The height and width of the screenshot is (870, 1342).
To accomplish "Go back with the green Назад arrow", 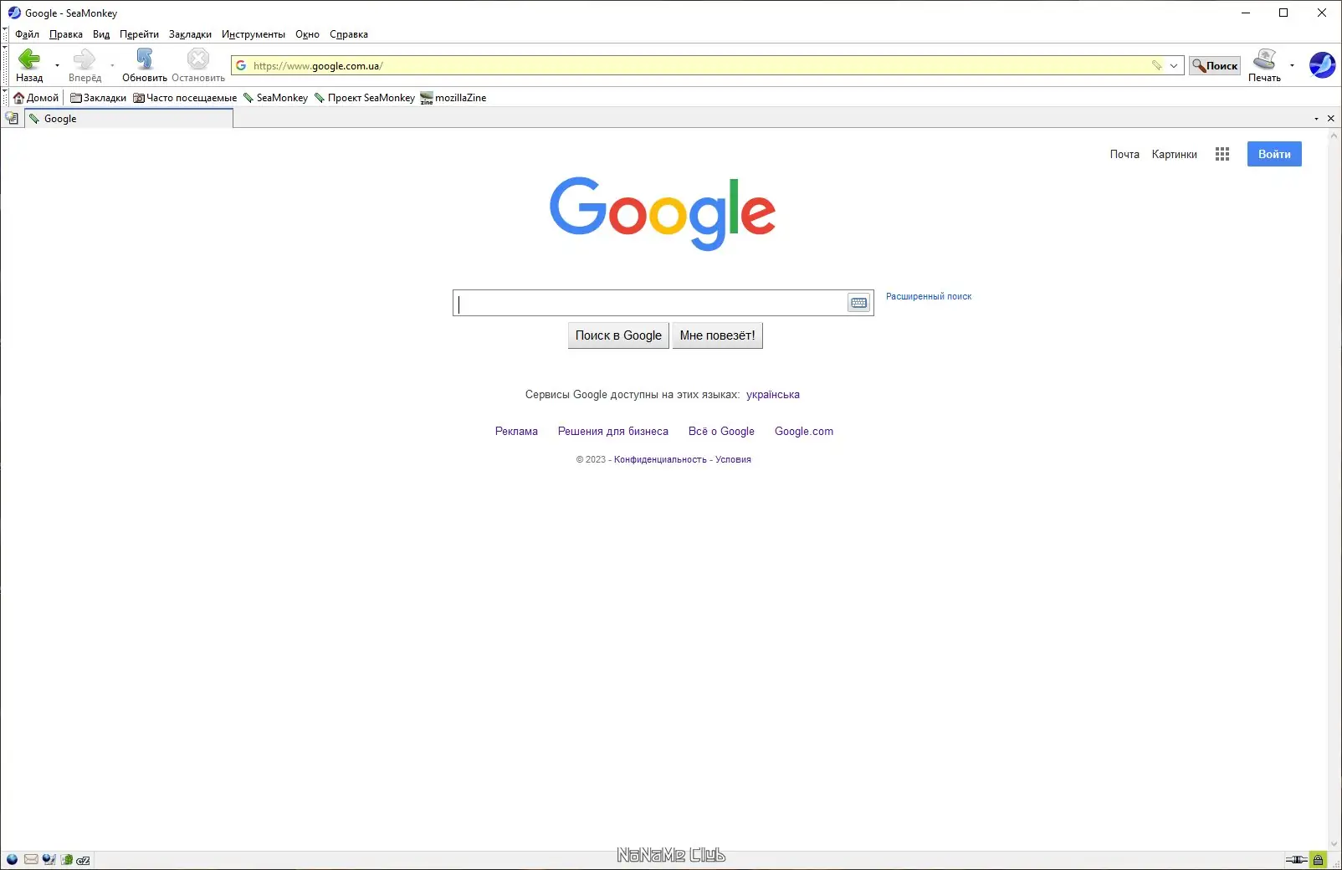I will point(29,64).
